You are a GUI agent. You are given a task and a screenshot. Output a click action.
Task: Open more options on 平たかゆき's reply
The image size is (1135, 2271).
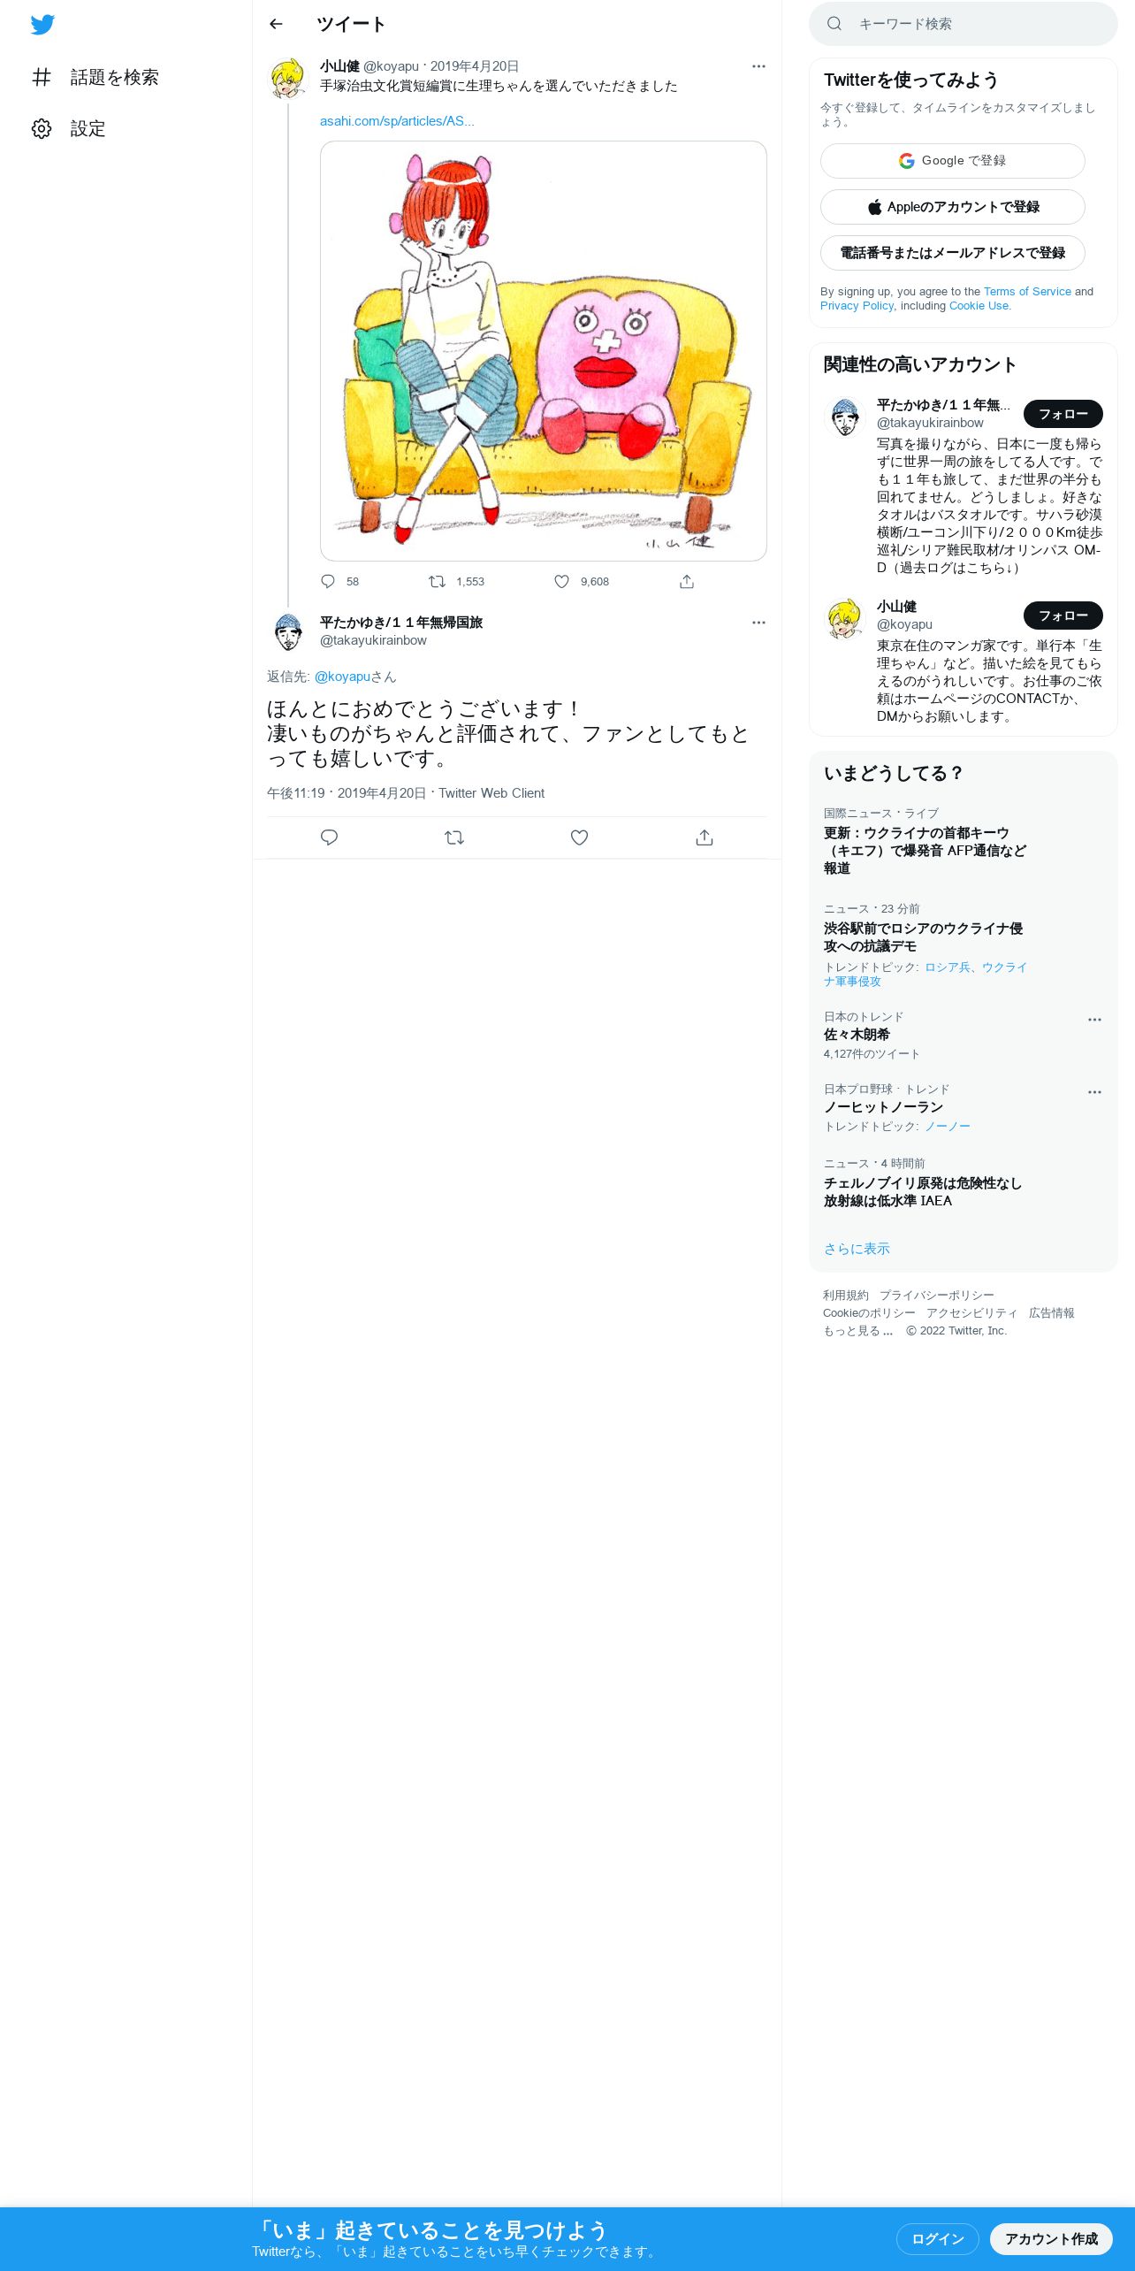tap(758, 623)
